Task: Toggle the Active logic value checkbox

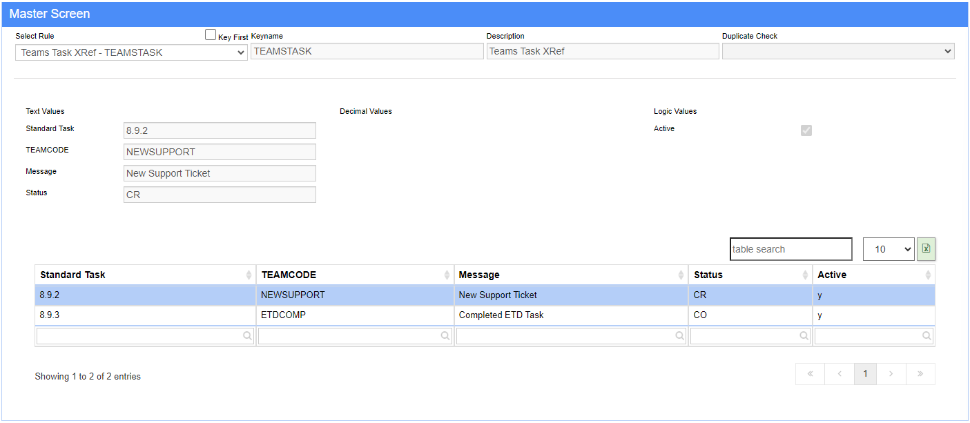Action: tap(806, 130)
